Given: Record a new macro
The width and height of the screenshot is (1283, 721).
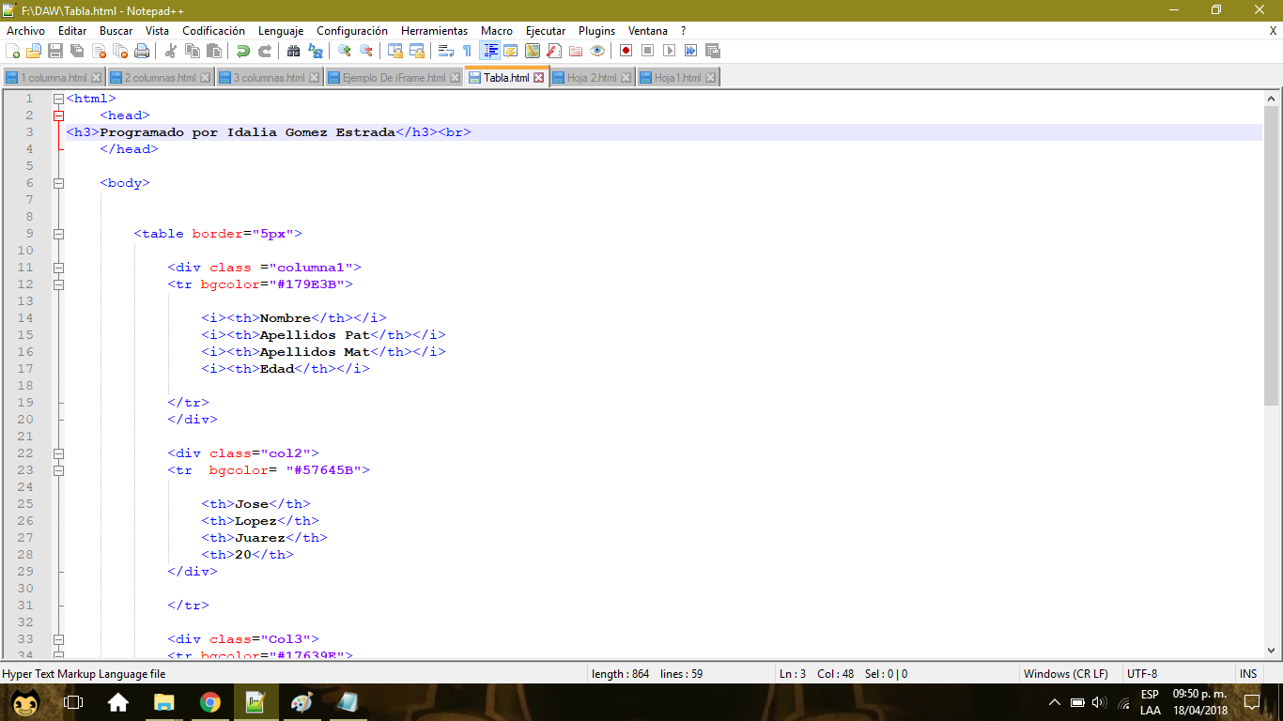Looking at the screenshot, I should pos(627,50).
